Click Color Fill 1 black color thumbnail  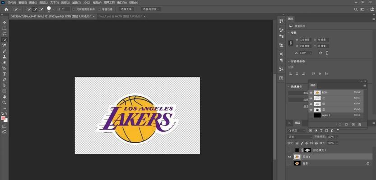[x=297, y=150]
